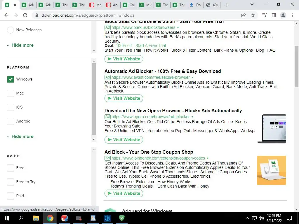Screen dimensions: 299x224
Task: Click the Ad badge beside the bark.us URL
Action: pyautogui.click(x=107, y=27)
